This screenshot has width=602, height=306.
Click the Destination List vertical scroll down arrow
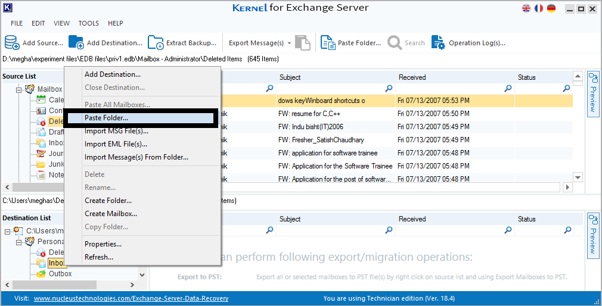142,274
